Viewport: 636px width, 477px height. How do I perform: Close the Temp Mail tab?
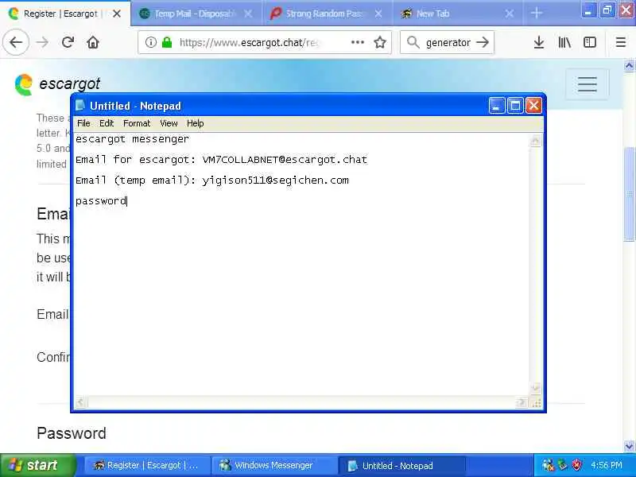[248, 14]
